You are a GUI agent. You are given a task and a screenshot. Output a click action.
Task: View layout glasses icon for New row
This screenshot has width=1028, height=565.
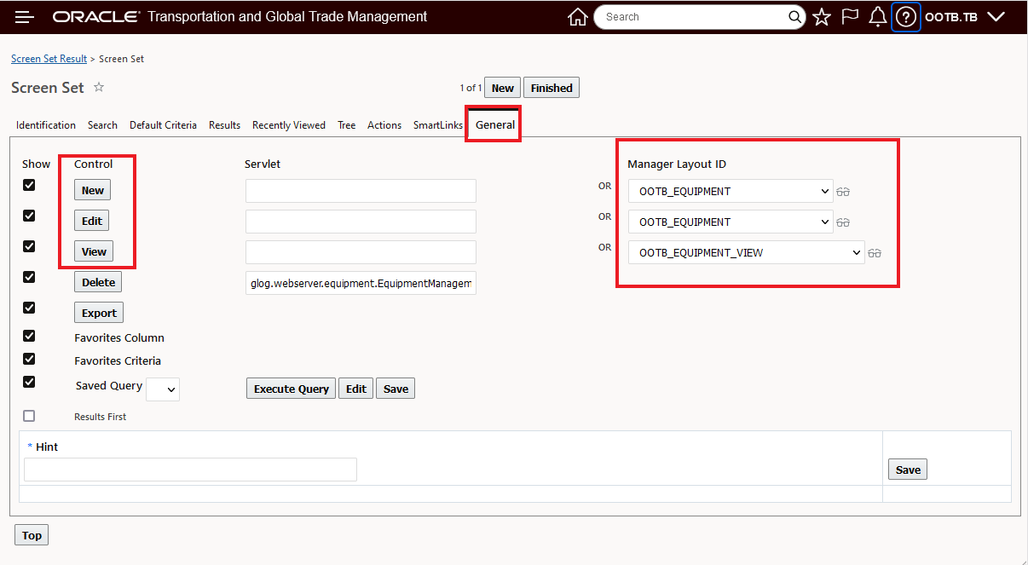(843, 192)
